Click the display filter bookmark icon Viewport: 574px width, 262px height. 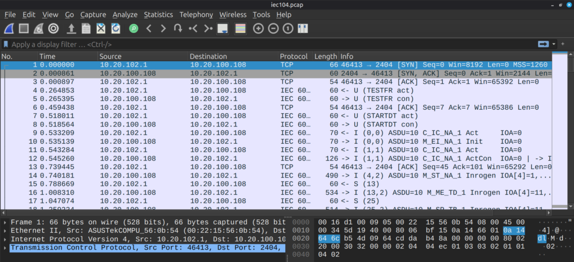coord(6,45)
